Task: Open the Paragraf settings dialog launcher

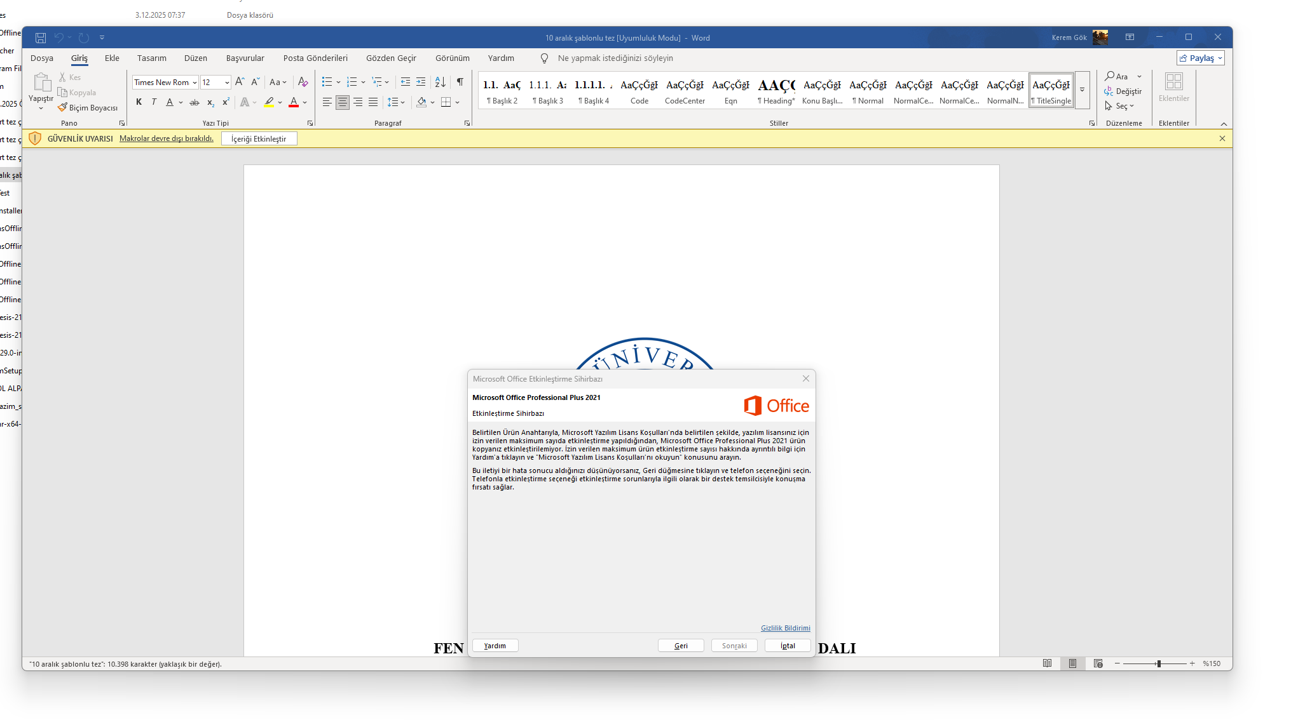Action: (x=467, y=123)
